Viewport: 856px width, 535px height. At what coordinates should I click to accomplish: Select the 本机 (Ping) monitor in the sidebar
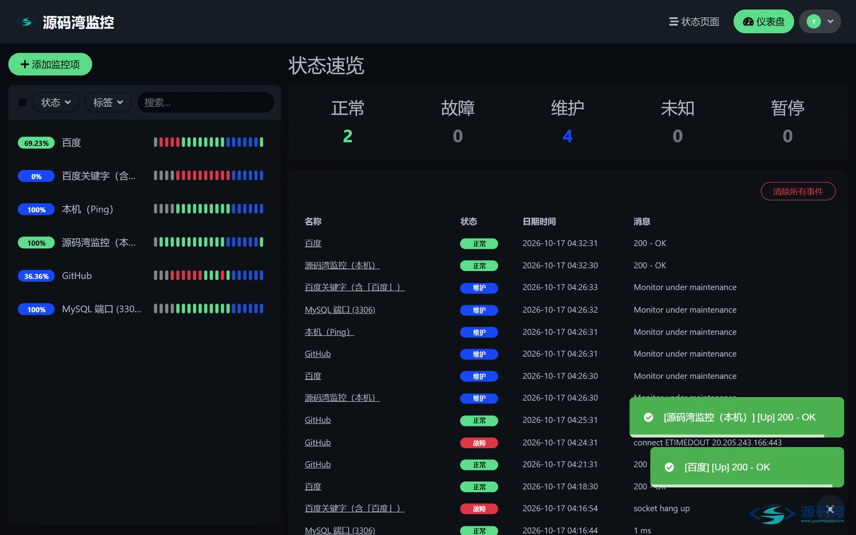click(x=144, y=209)
